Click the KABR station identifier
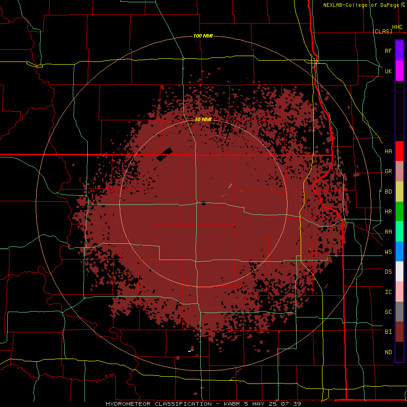 coord(232,404)
